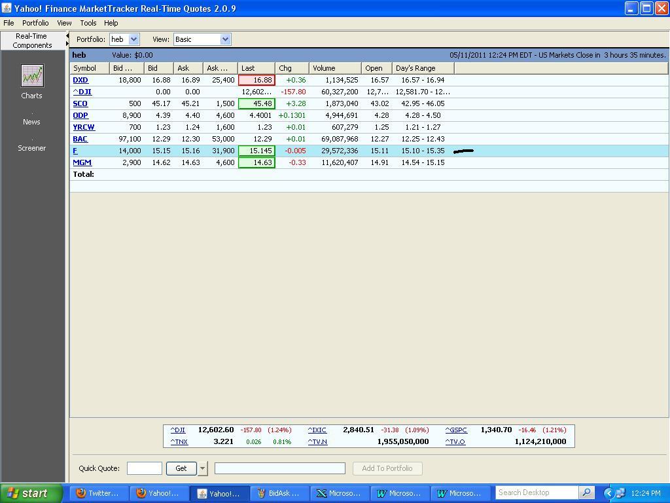Open ^IXIC link in index ticker
The width and height of the screenshot is (670, 503).
pos(317,430)
